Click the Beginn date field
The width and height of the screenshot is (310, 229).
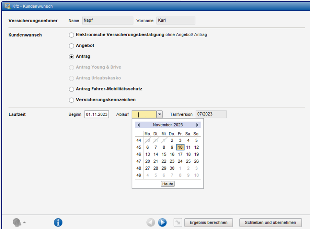tap(97, 114)
